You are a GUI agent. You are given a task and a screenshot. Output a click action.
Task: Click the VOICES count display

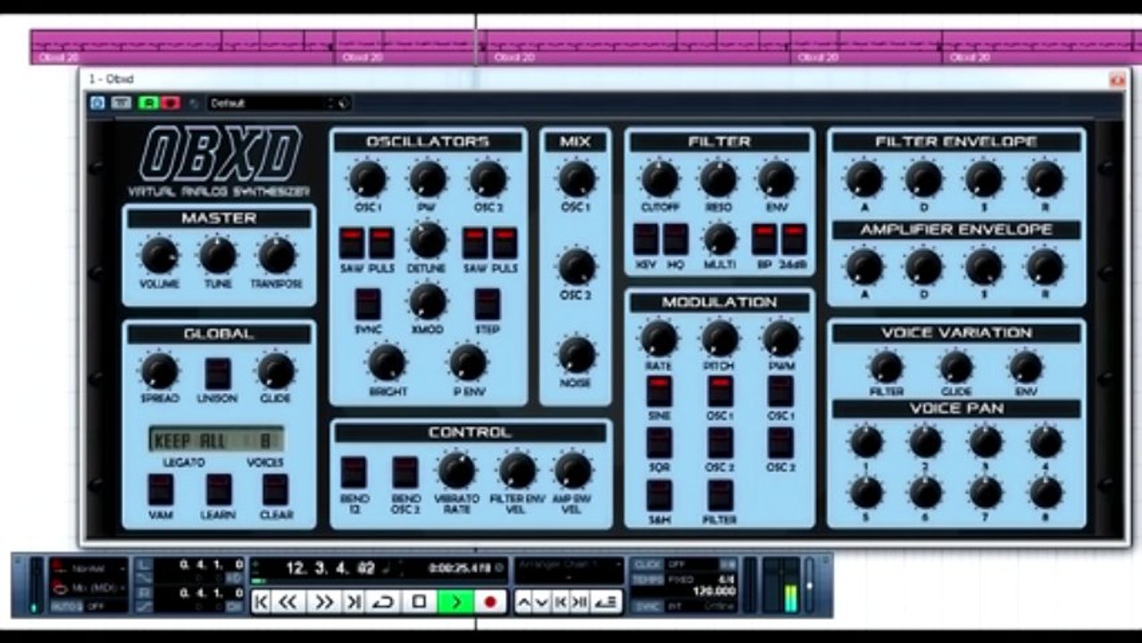point(264,440)
